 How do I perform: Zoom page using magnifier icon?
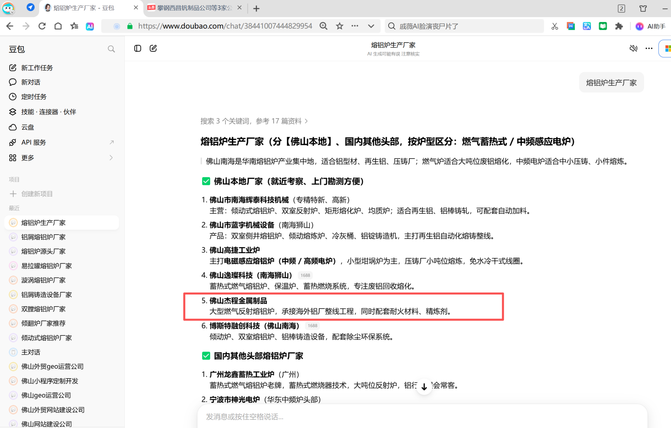(324, 26)
